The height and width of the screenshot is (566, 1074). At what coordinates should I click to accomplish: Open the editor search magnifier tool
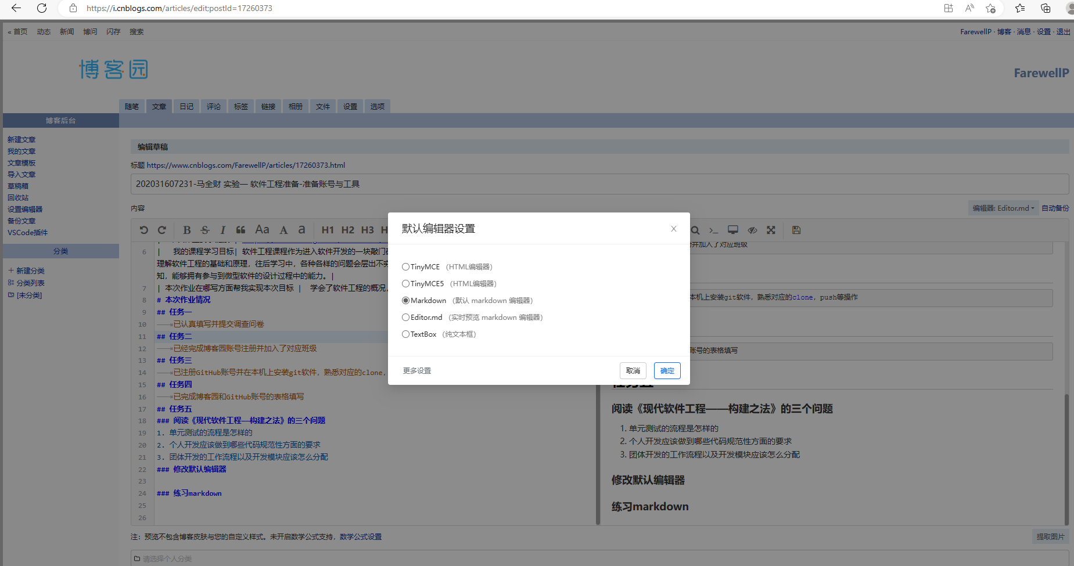point(695,230)
